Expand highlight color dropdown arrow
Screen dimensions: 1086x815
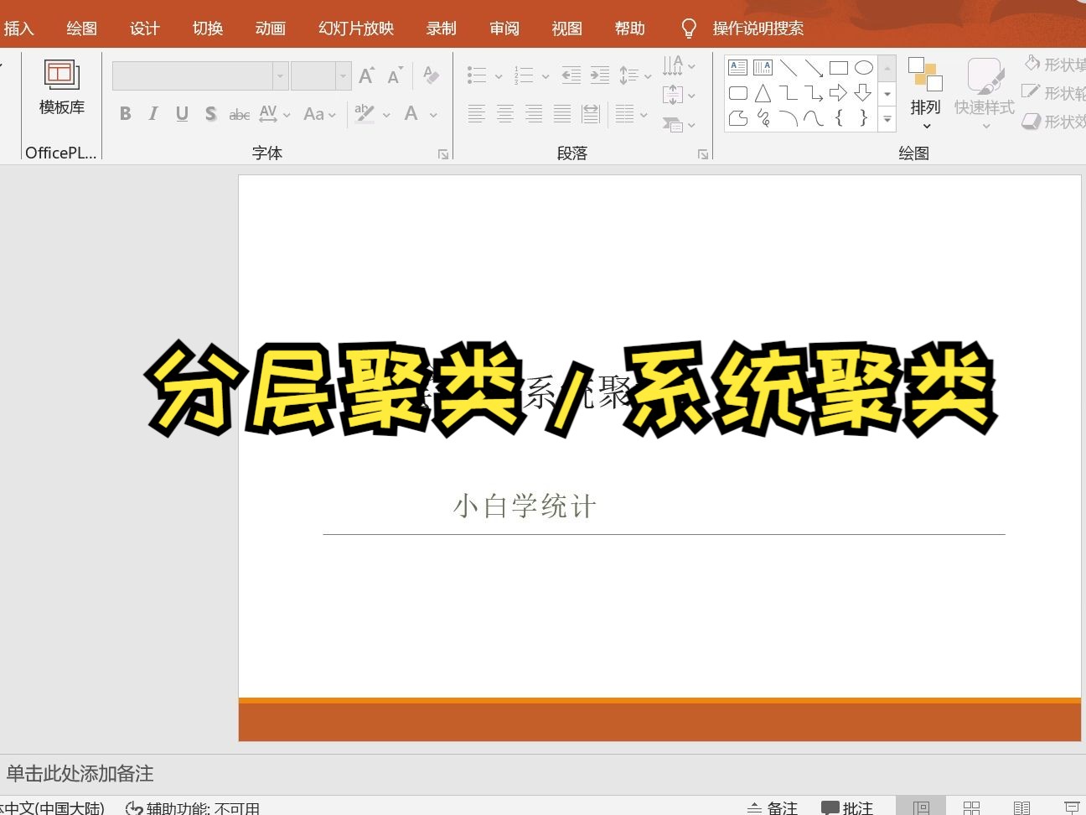click(386, 114)
